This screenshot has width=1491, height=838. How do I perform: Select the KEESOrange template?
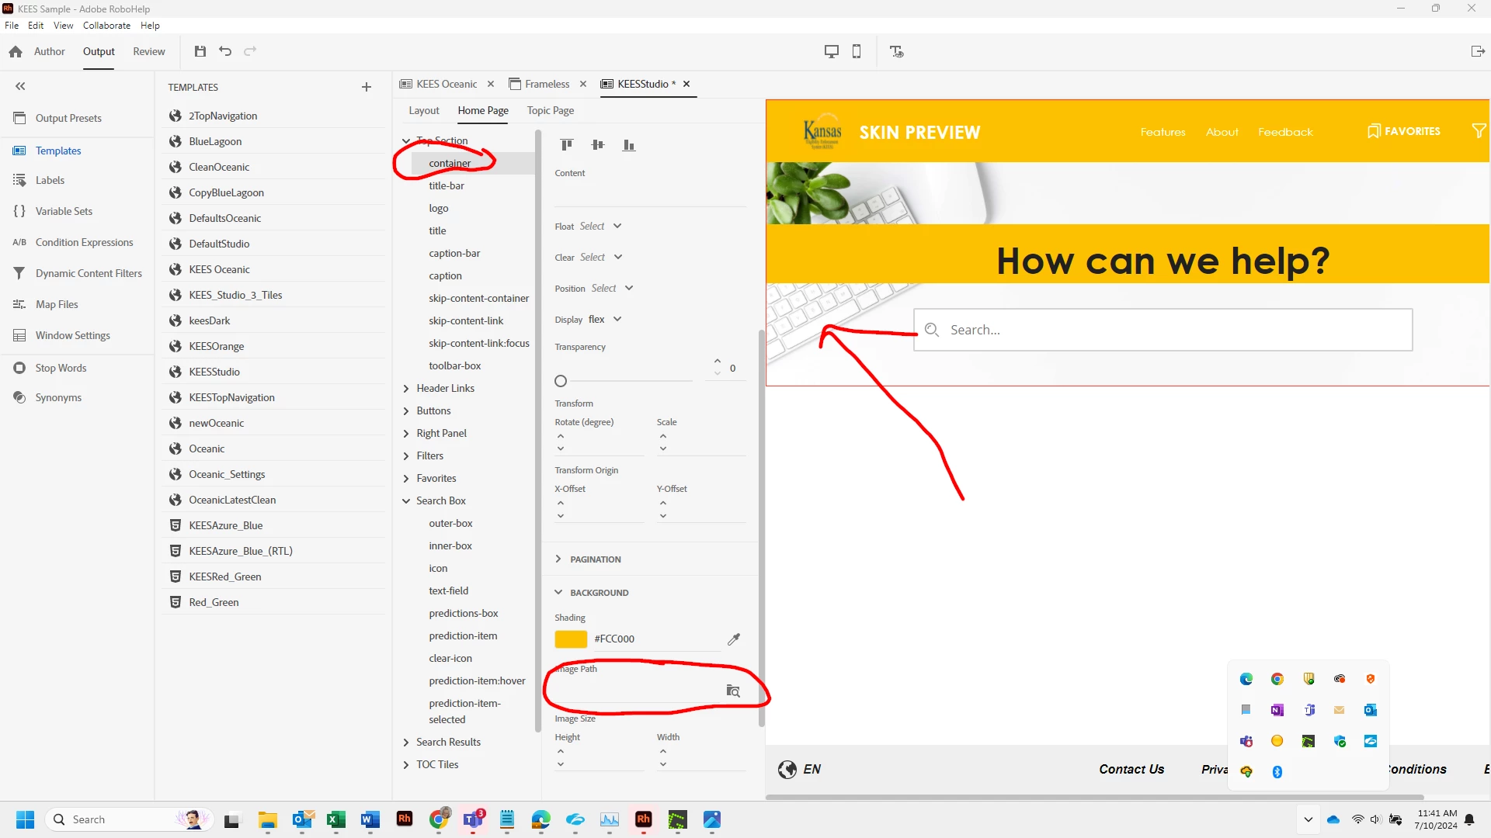click(x=216, y=346)
